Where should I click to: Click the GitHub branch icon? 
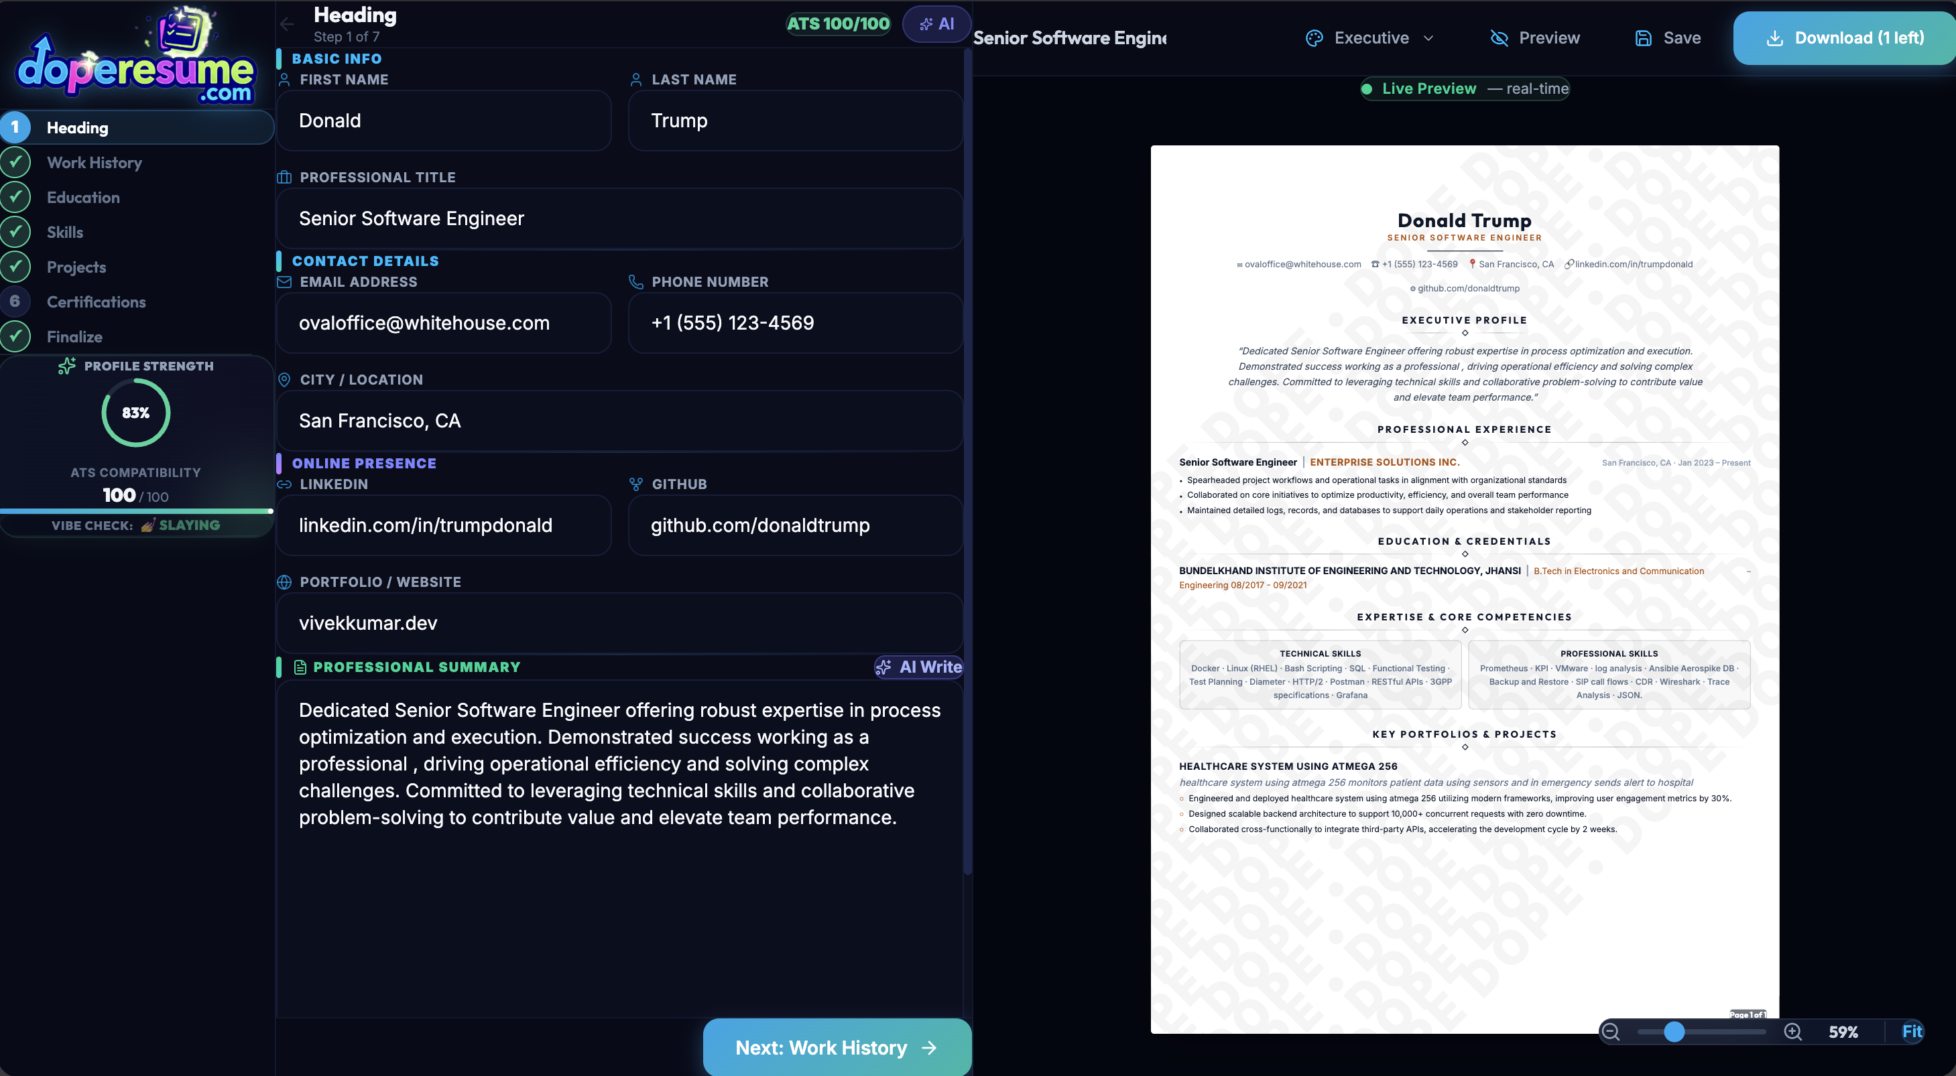(636, 484)
